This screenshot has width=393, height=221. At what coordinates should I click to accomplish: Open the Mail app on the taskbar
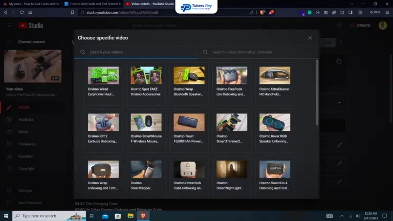pos(105,216)
